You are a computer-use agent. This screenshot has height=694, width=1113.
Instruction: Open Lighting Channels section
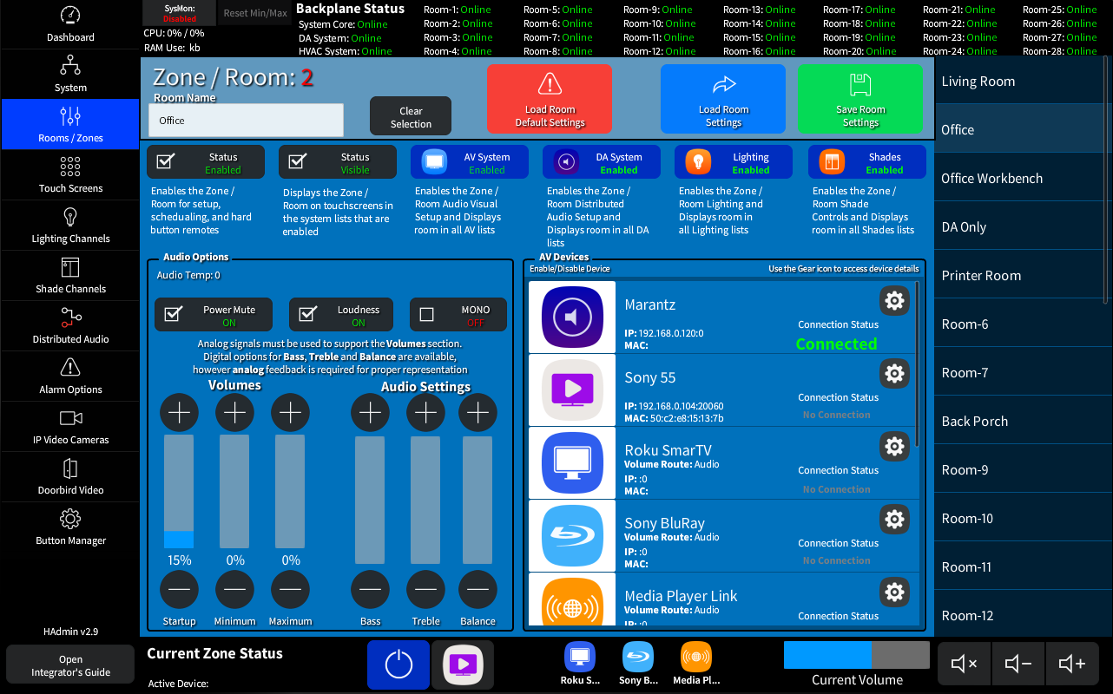click(70, 226)
